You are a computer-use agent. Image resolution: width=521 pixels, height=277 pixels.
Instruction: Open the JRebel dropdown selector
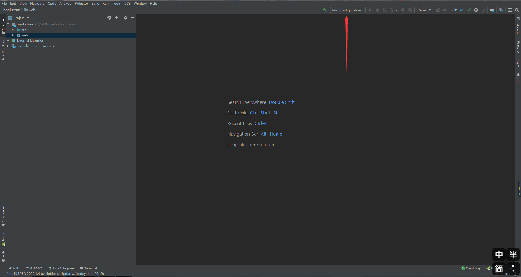(424, 10)
